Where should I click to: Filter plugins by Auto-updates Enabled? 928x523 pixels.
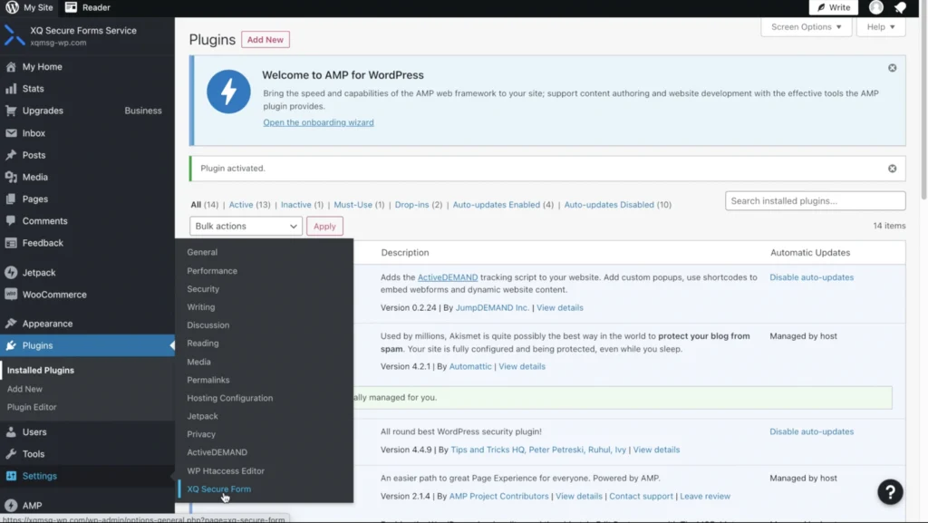[x=496, y=205]
